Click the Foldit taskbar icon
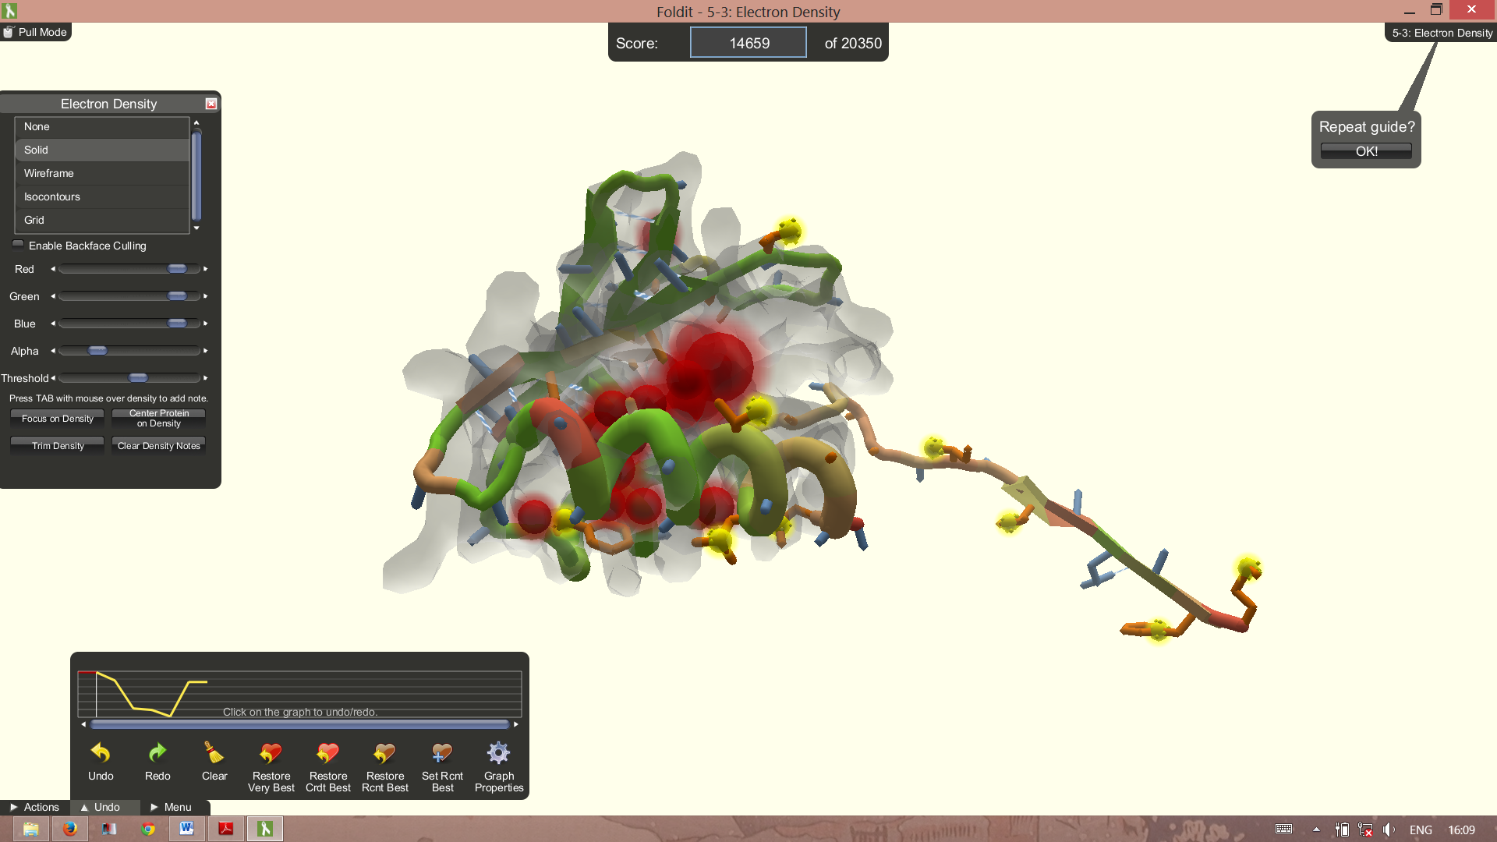The image size is (1497, 842). pos(265,829)
